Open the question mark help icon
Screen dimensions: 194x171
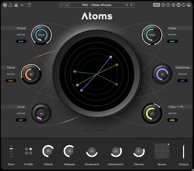pyautogui.click(x=29, y=5)
